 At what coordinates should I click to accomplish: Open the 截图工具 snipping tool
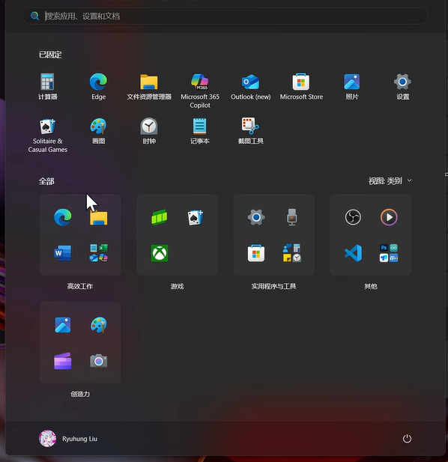point(250,131)
